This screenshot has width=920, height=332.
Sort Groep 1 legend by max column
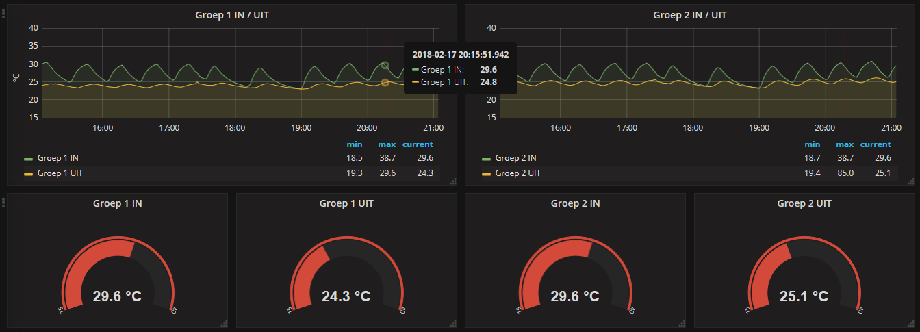(x=387, y=144)
